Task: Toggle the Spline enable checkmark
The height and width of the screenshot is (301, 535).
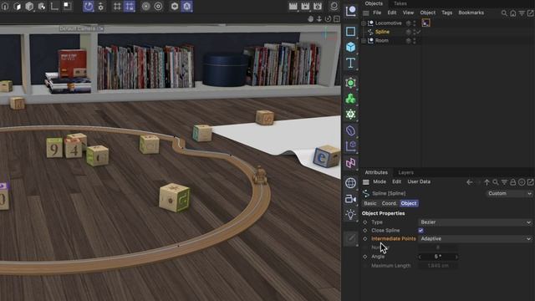Action: point(419,32)
